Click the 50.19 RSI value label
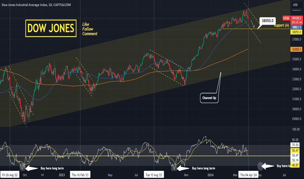 (295, 160)
